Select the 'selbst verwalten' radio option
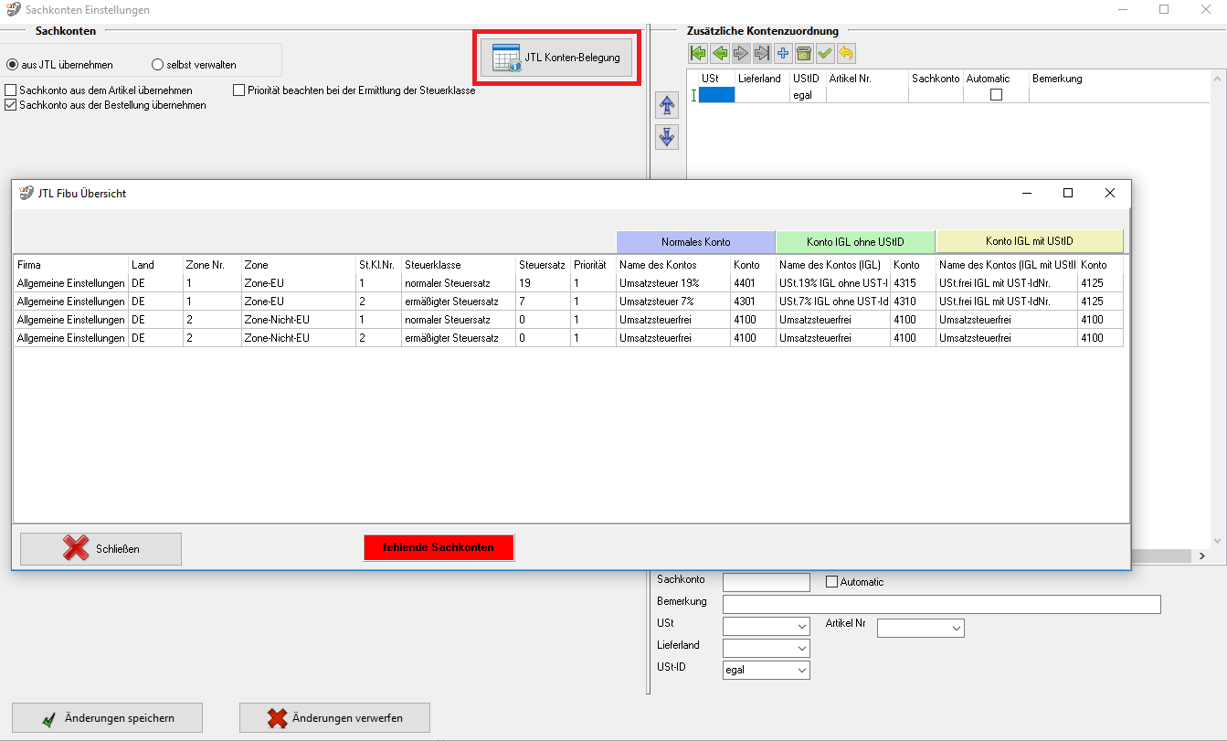This screenshot has width=1227, height=741. pos(157,65)
